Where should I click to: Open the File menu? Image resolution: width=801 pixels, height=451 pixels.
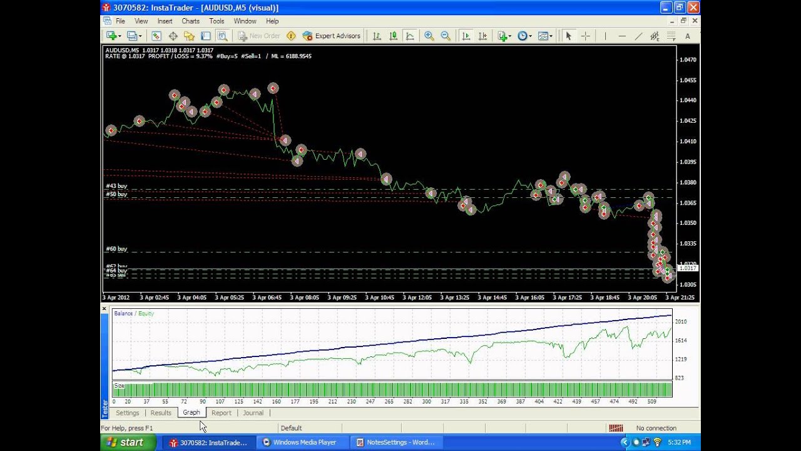(x=120, y=21)
